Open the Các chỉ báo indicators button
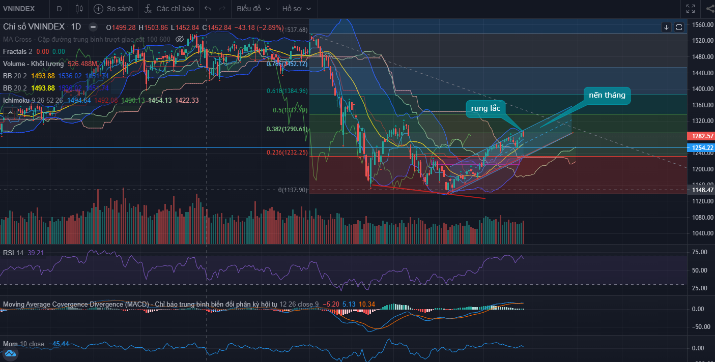 (x=169, y=9)
